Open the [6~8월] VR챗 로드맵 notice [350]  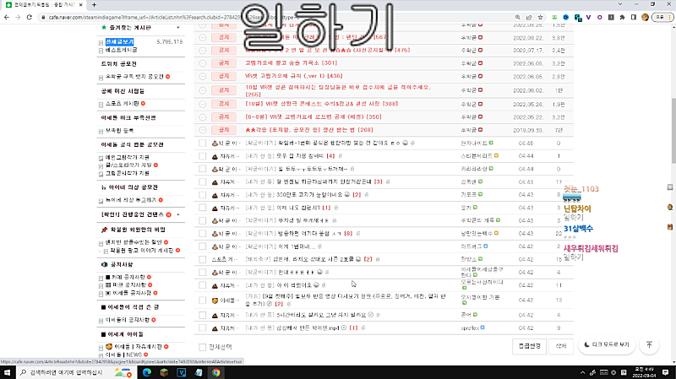click(x=313, y=116)
